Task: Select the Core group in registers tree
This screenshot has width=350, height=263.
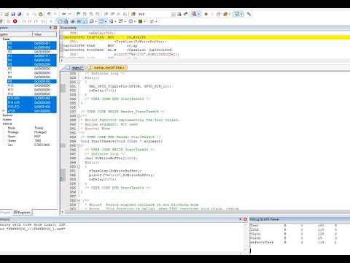Action: (6, 39)
